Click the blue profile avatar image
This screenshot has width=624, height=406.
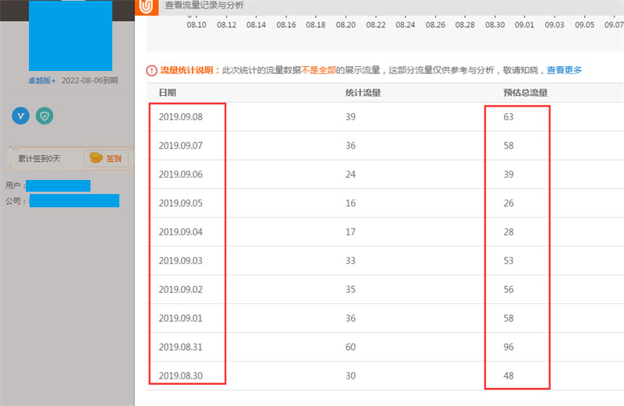pos(70,35)
